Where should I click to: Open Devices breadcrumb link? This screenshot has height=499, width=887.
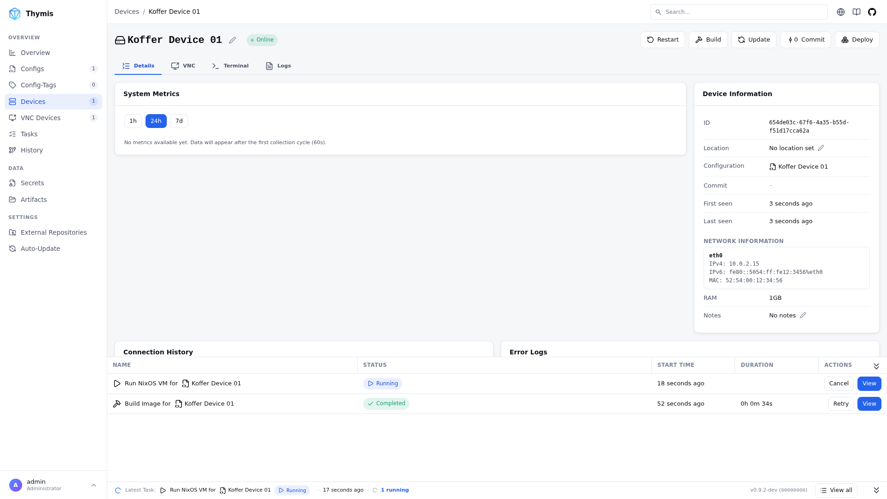127,12
